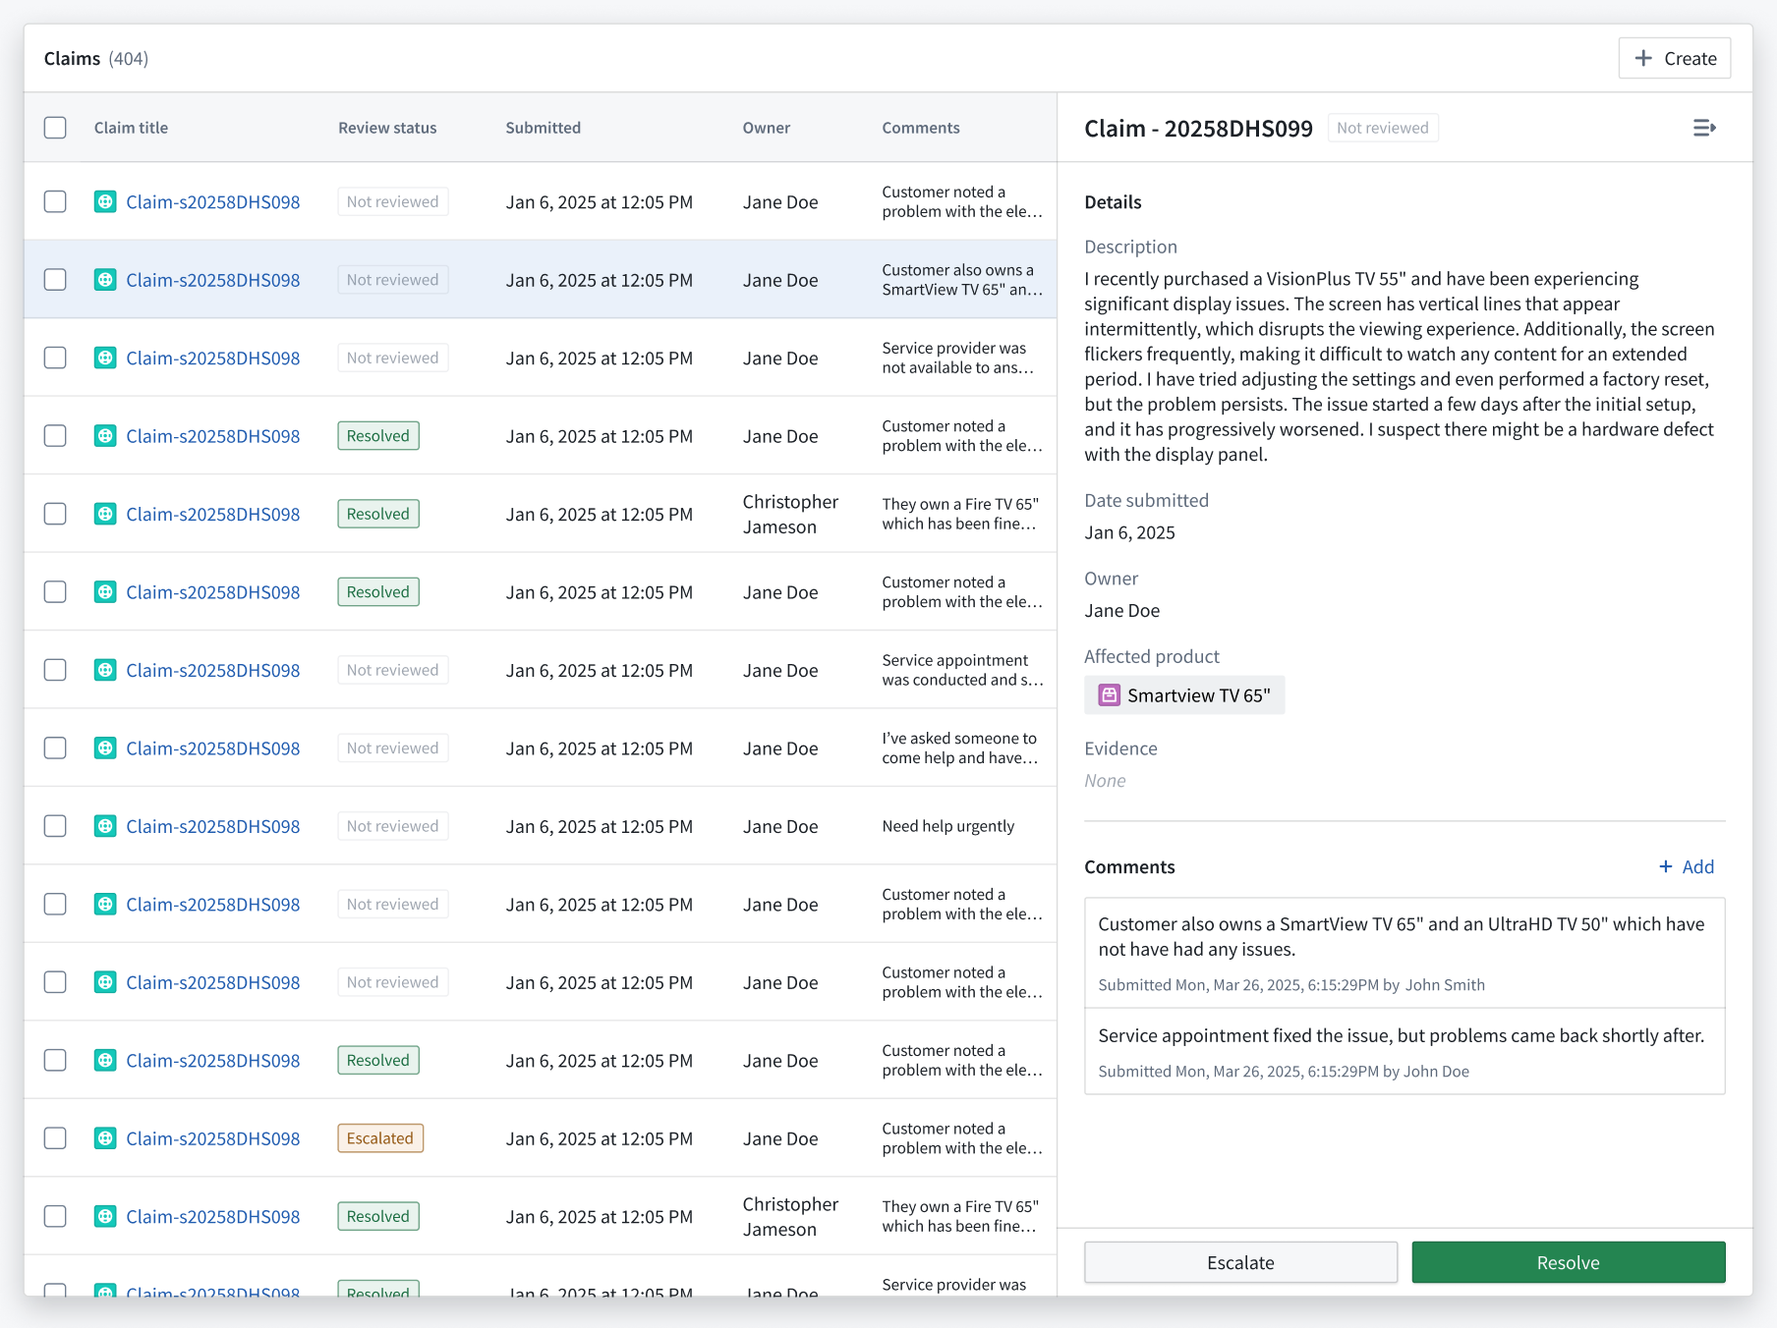Open claim link in 'I've asked someone' row

pyautogui.click(x=212, y=748)
